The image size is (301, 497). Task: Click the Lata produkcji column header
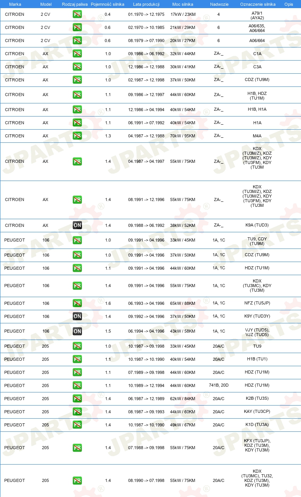146,4
